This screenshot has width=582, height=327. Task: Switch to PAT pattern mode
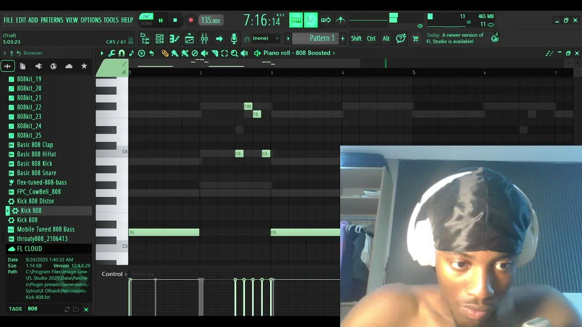(146, 17)
